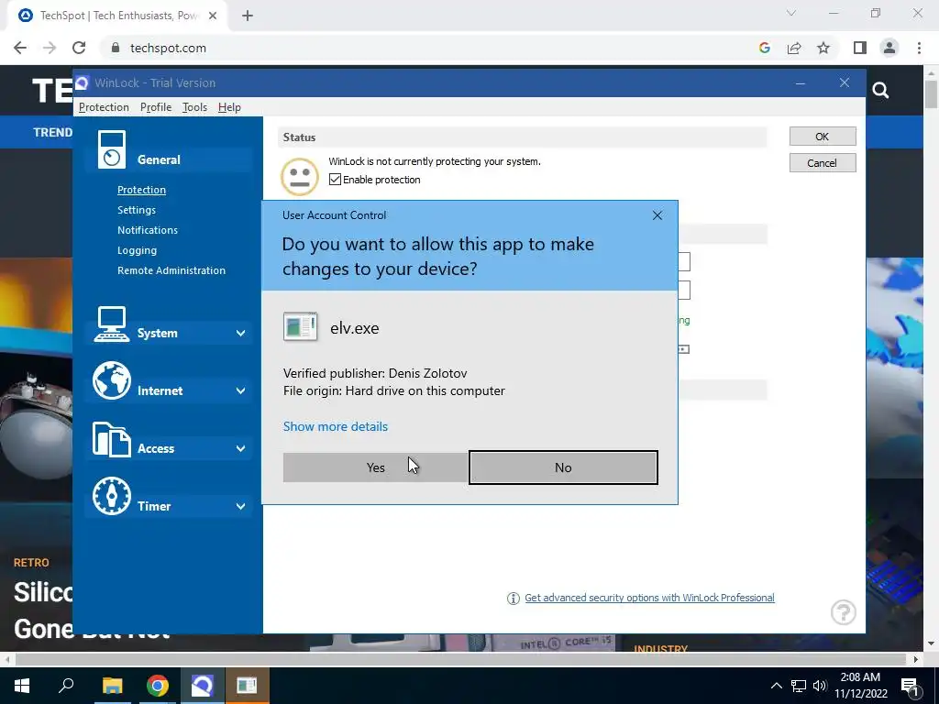Screen dimensions: 939x704
Task: Open File Explorer from taskbar
Action: (112, 686)
